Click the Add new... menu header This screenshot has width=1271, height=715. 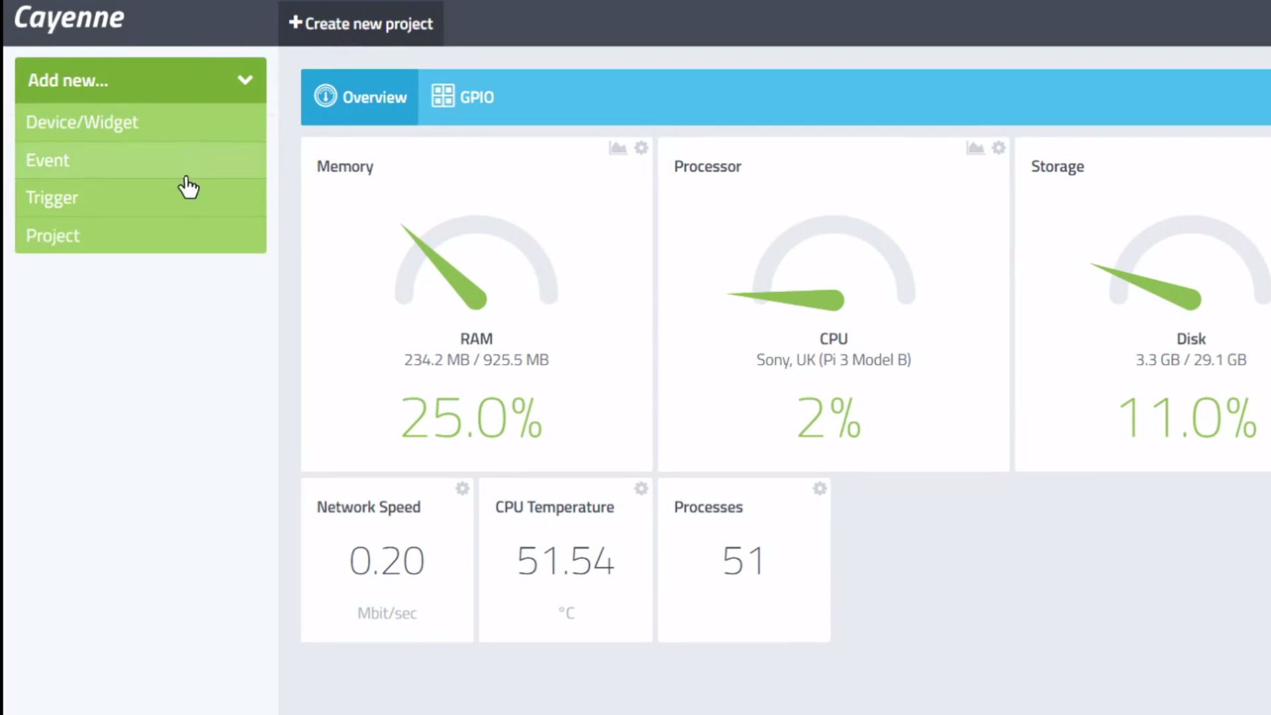click(x=140, y=80)
